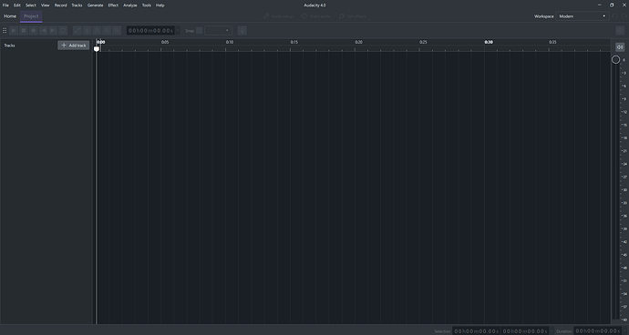Click the toolbar timecode display
Viewport: 629px width, 335px height.
(x=150, y=30)
